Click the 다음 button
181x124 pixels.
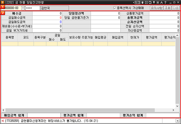tap(176, 8)
